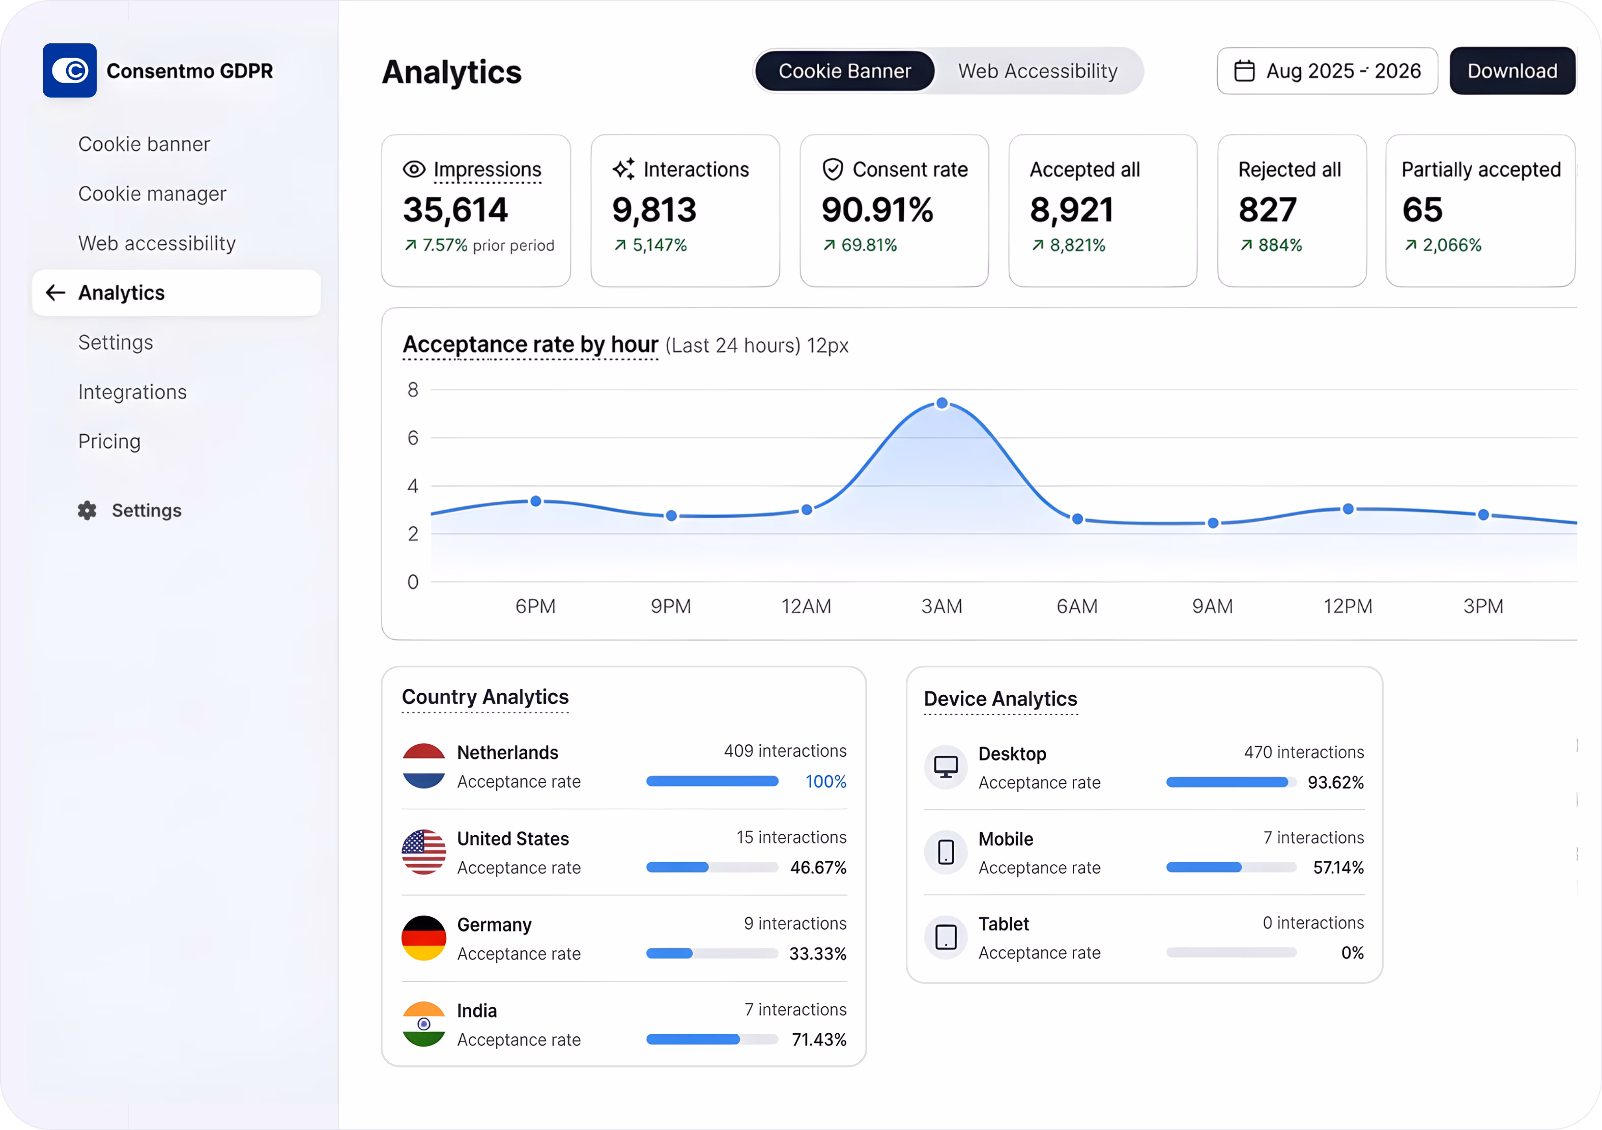Click the 9AM data point on chart
The height and width of the screenshot is (1130, 1602).
click(x=1213, y=523)
